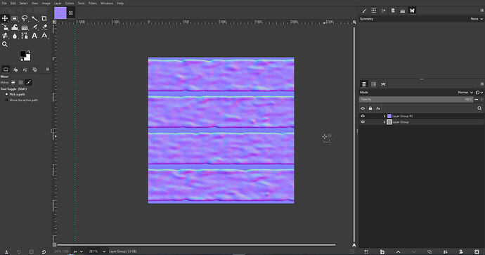Viewport: 485px width, 255px height.
Task: Switch to the Layers tab
Action: pyautogui.click(x=364, y=84)
